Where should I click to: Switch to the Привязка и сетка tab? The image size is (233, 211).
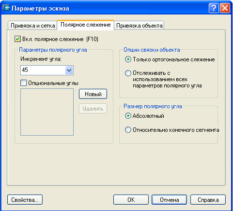32,26
